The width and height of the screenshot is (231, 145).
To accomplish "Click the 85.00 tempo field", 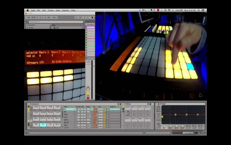I will coord(34,17).
